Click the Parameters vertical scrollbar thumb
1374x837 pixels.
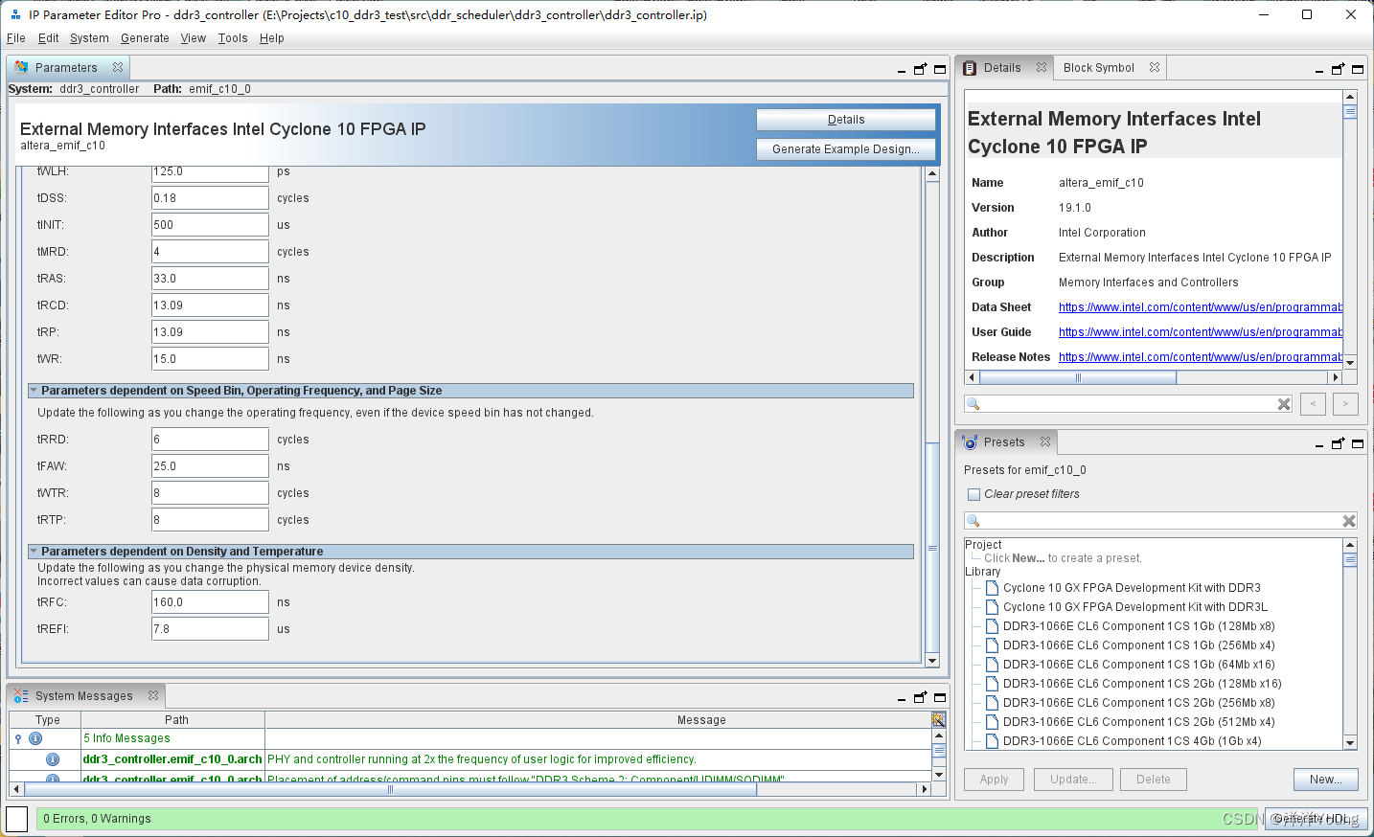(x=932, y=548)
